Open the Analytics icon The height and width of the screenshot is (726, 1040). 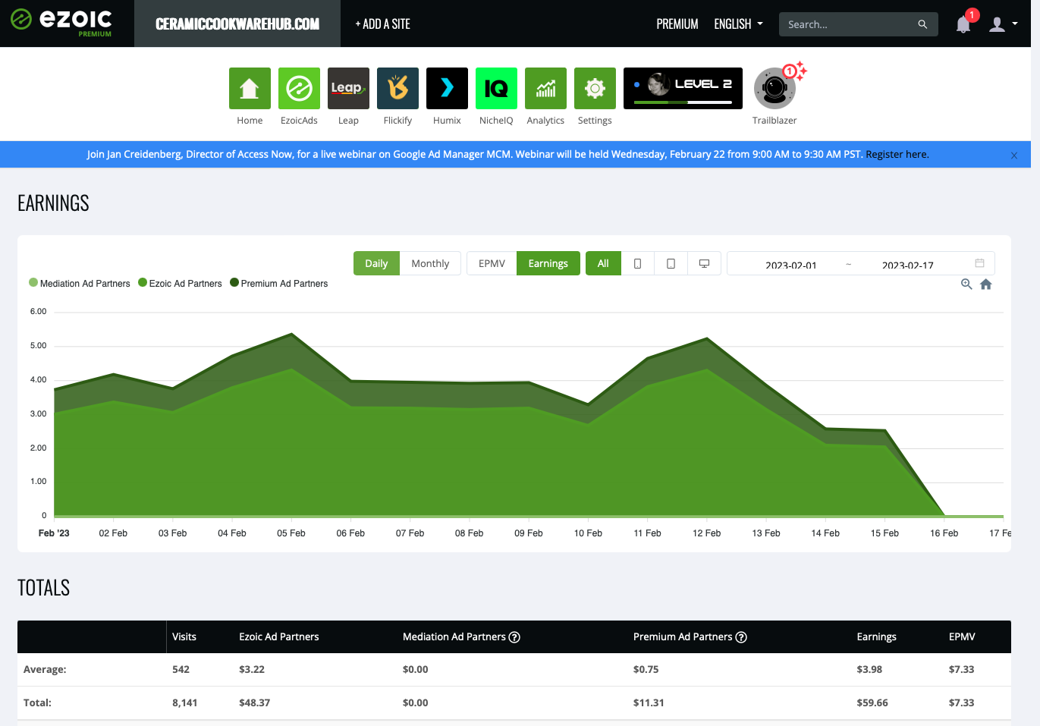(x=545, y=88)
